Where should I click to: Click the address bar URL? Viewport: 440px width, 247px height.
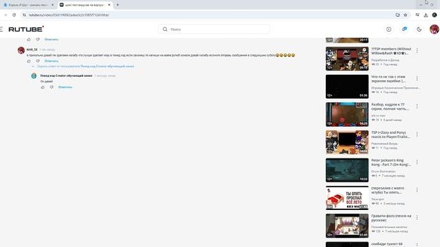point(69,15)
